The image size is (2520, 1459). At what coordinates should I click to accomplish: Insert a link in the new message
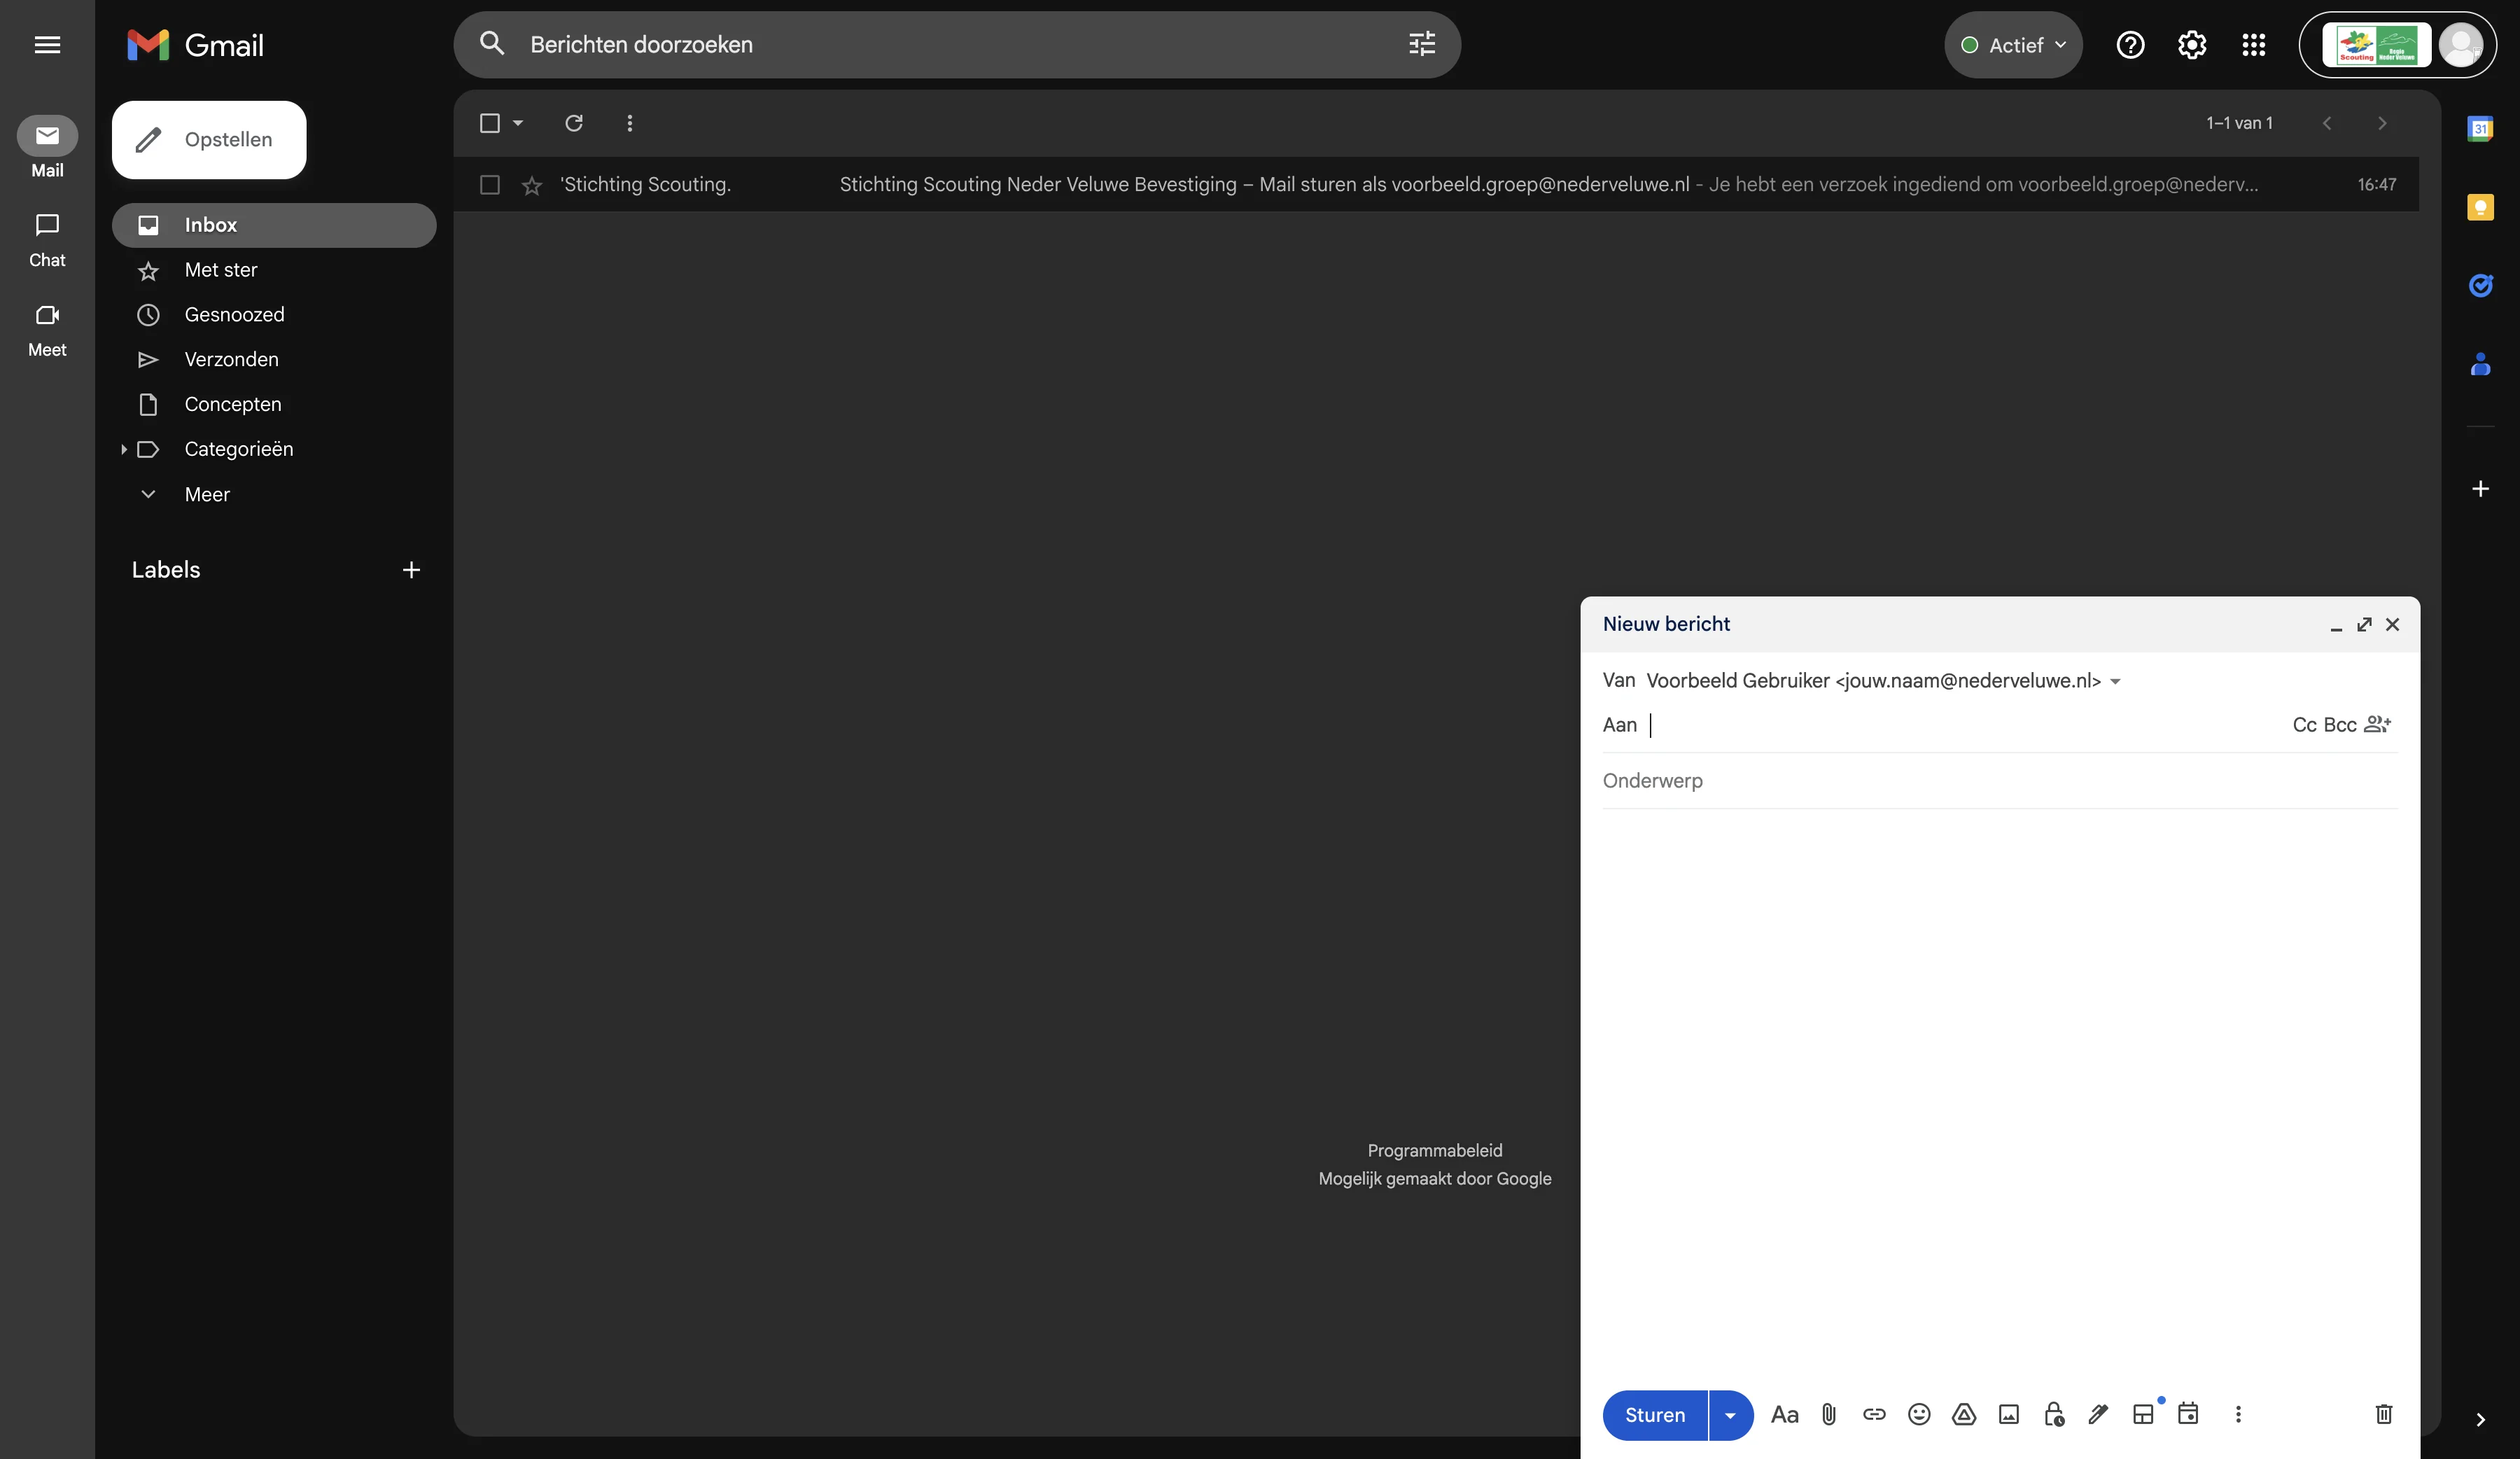(1875, 1414)
